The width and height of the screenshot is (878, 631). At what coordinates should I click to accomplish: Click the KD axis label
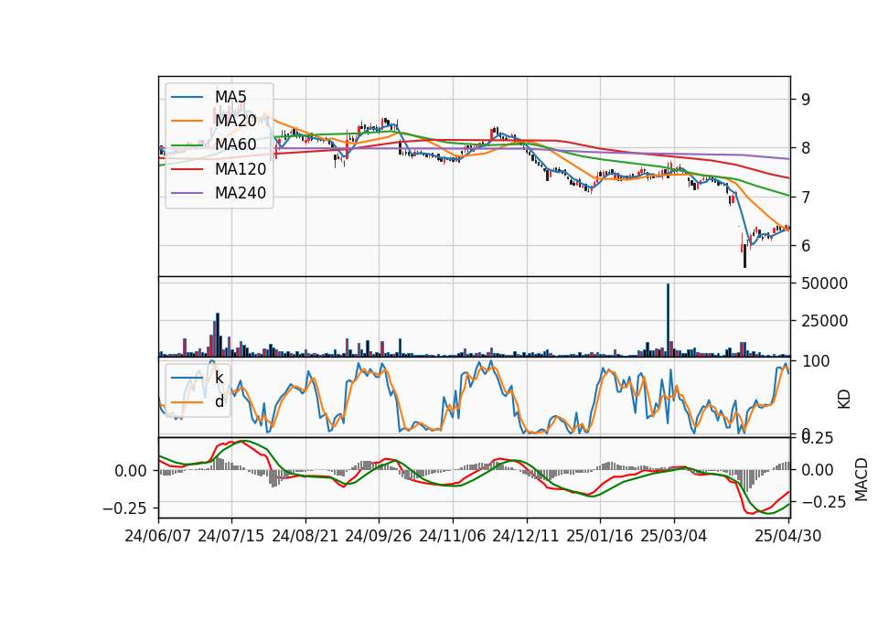pos(843,399)
